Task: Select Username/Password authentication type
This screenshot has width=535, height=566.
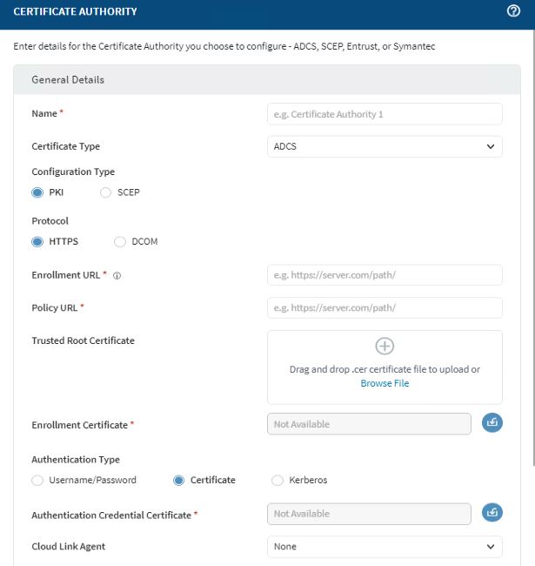Action: 37,480
